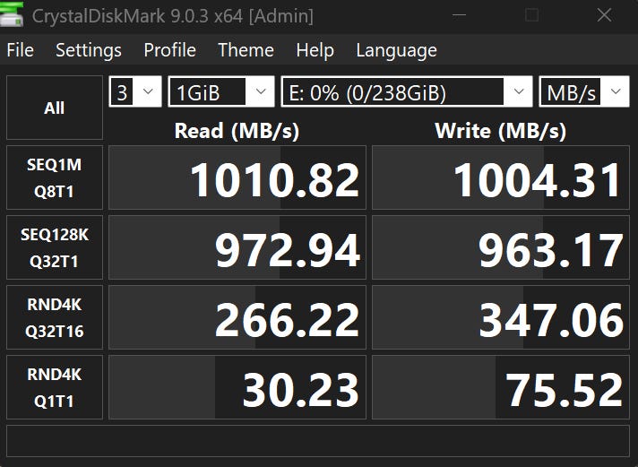Start the SEQ128K Q32T1 test

[x=55, y=247]
